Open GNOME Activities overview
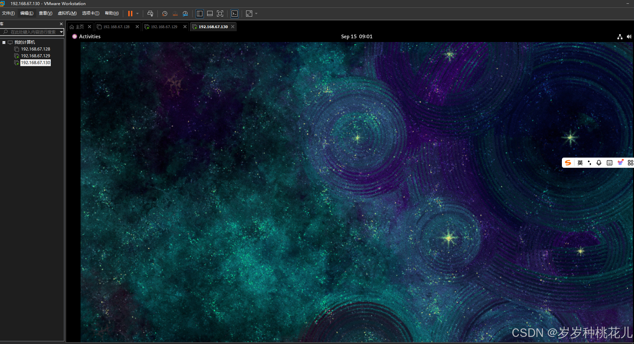Screen dimensions: 634x344 tap(86, 37)
